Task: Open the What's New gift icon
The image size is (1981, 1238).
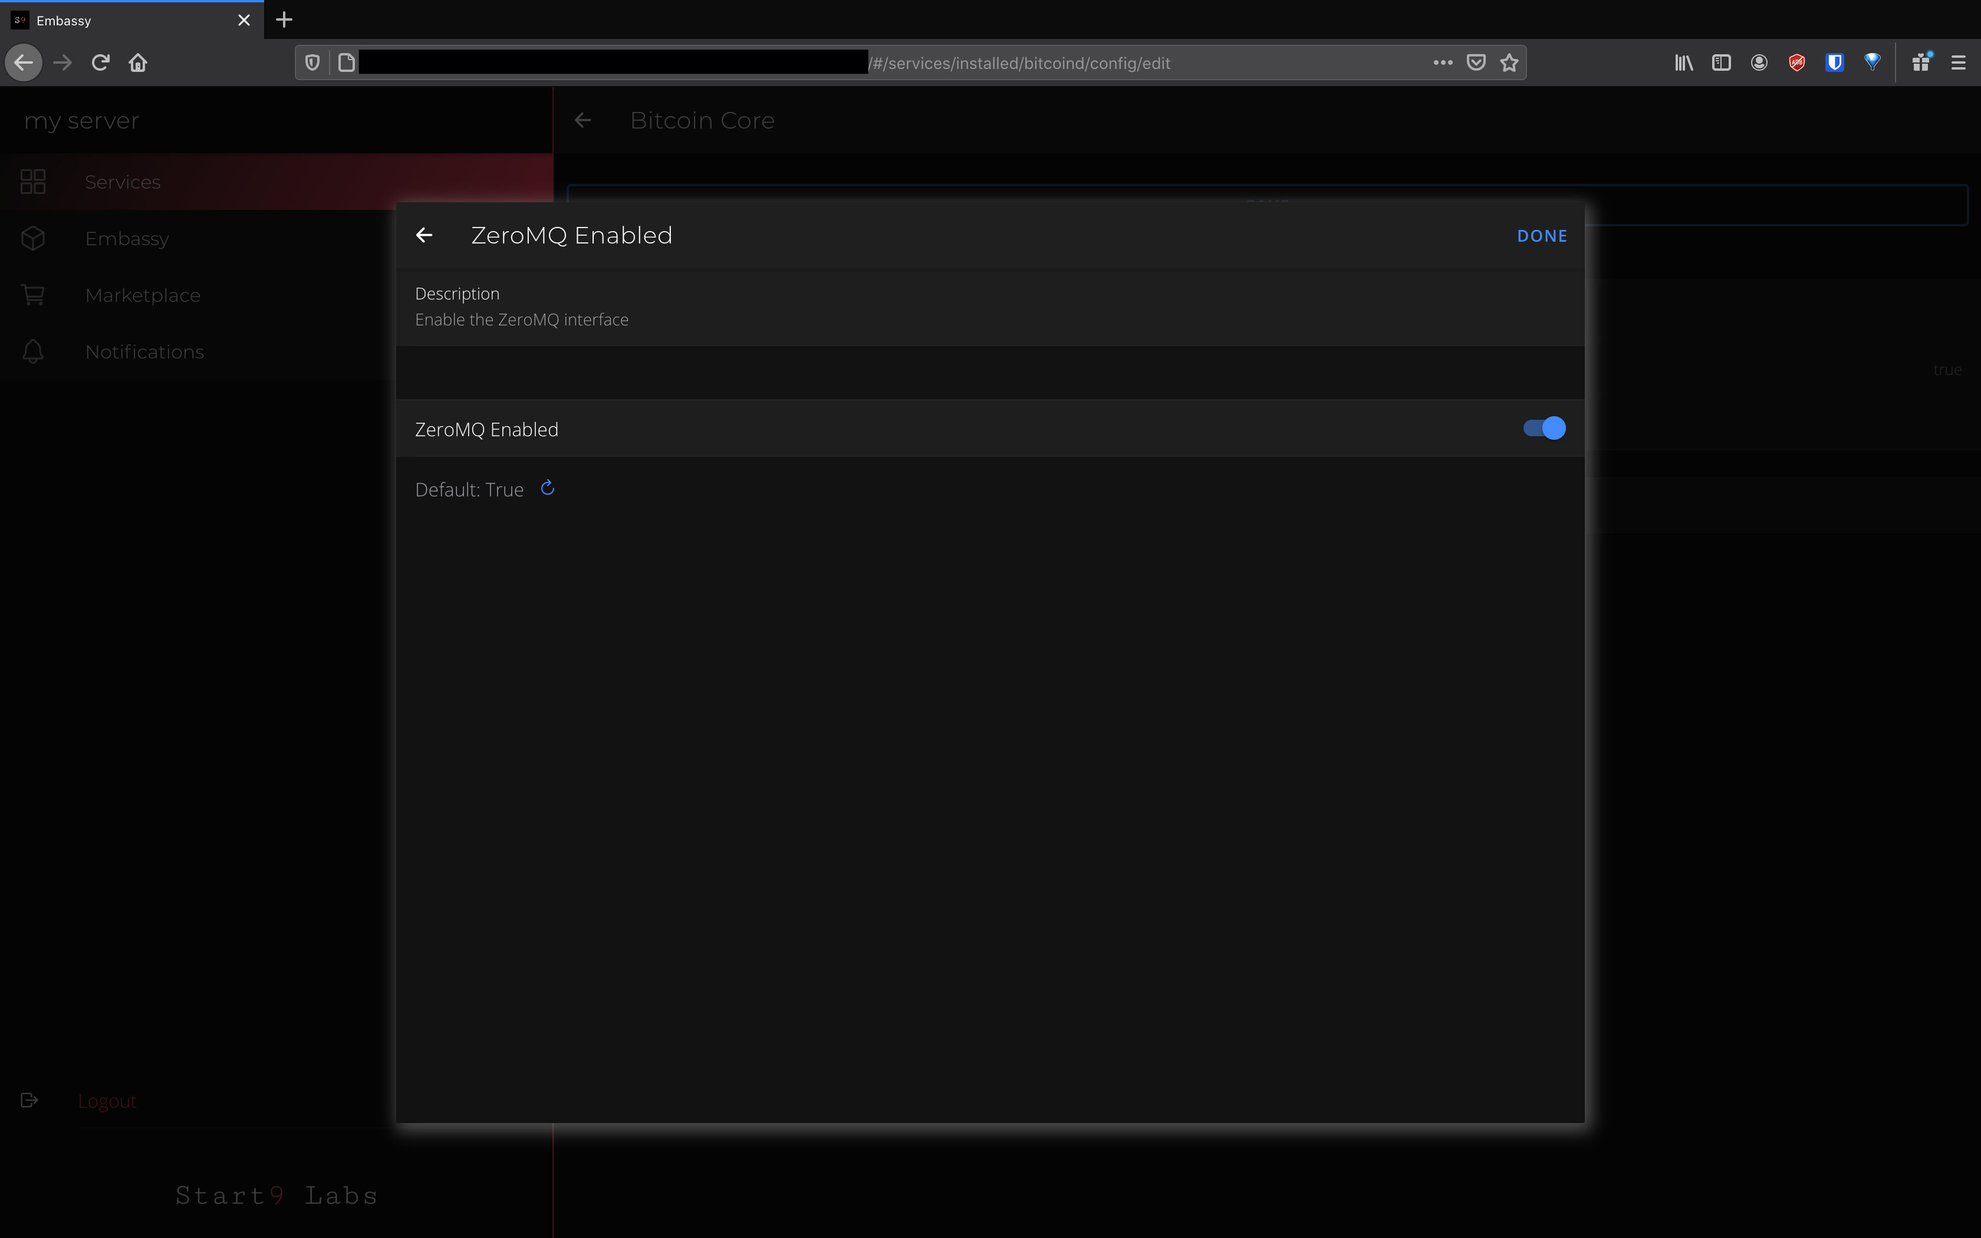Action: point(1920,63)
